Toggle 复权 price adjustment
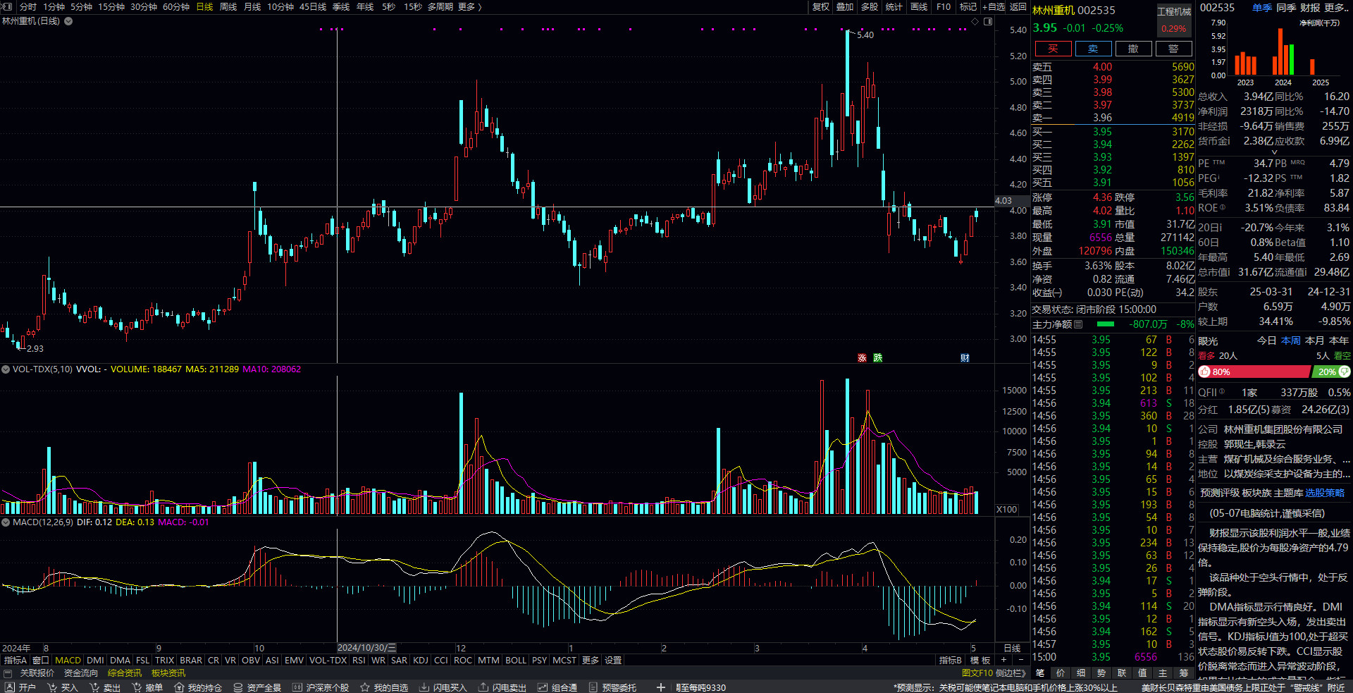 pos(821,6)
